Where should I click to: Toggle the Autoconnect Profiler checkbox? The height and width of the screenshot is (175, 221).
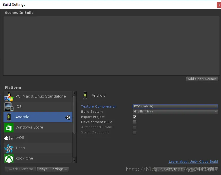134,127
